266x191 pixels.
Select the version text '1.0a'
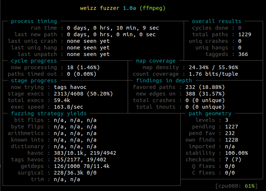coord(130,8)
